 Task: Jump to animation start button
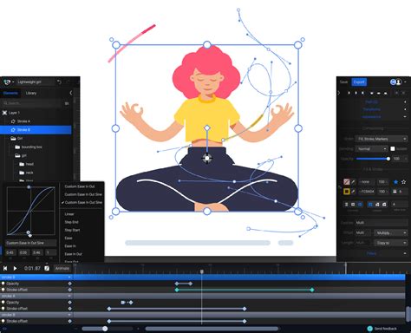point(5,268)
